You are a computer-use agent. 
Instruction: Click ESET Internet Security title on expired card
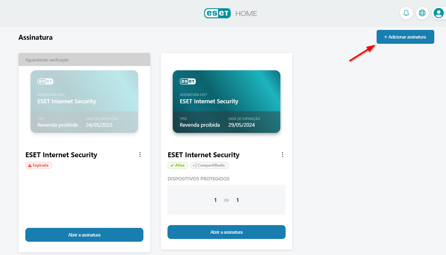point(61,155)
